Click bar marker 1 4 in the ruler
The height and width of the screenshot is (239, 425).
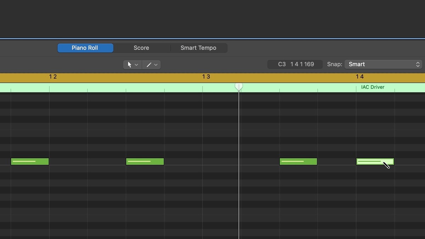click(359, 77)
